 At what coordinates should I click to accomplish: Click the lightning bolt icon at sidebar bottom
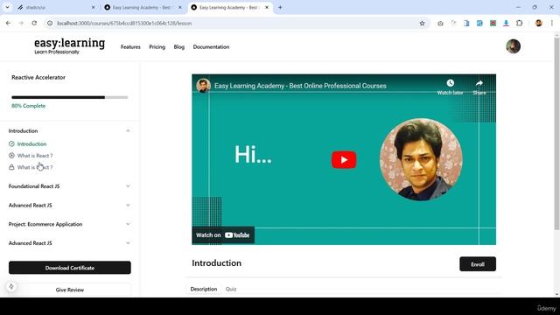11,286
